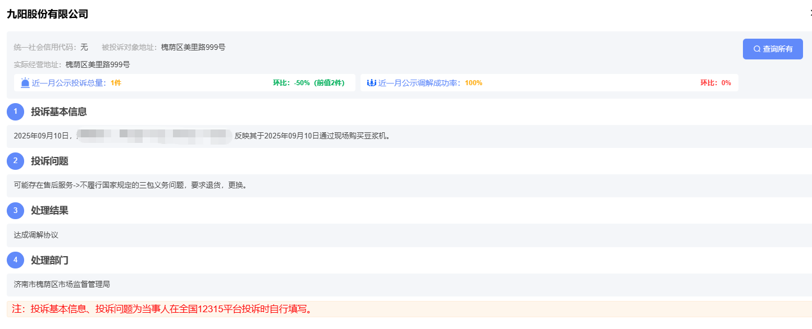Click the 投诉基本信息 heading
The image size is (812, 329).
[59, 112]
